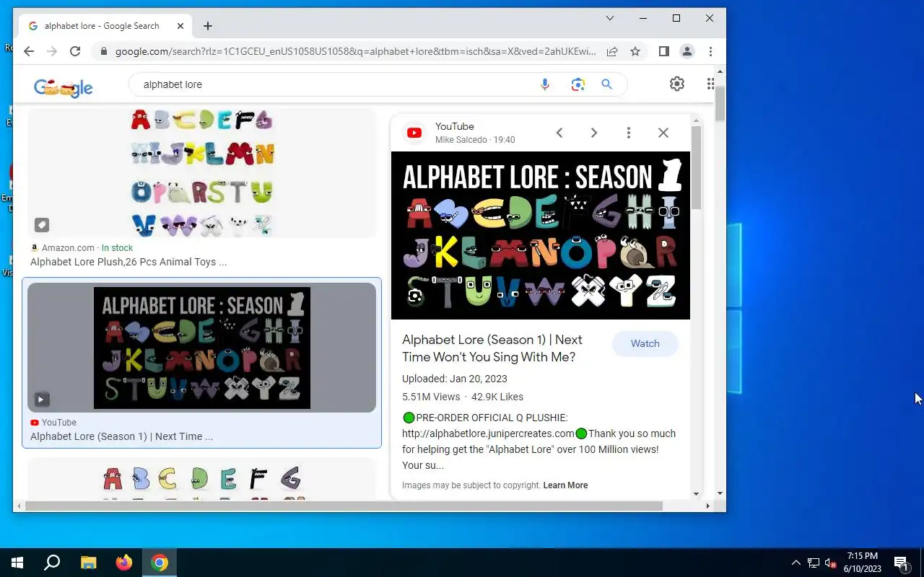
Task: Show previous image in preview panel
Action: coord(559,133)
